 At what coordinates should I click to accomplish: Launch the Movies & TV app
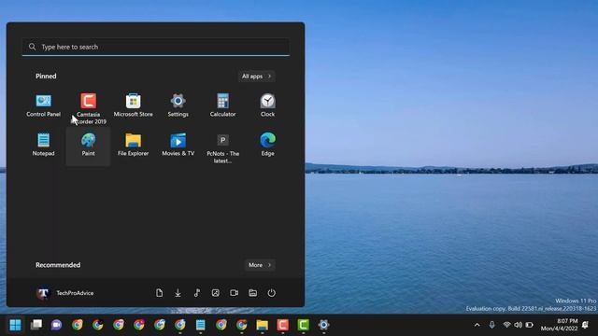(x=178, y=145)
